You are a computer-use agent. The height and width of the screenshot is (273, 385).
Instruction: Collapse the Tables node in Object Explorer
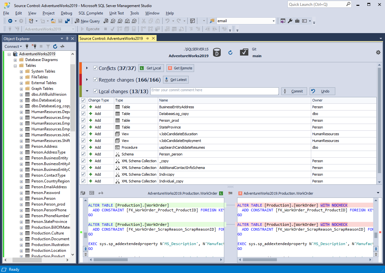click(x=15, y=65)
